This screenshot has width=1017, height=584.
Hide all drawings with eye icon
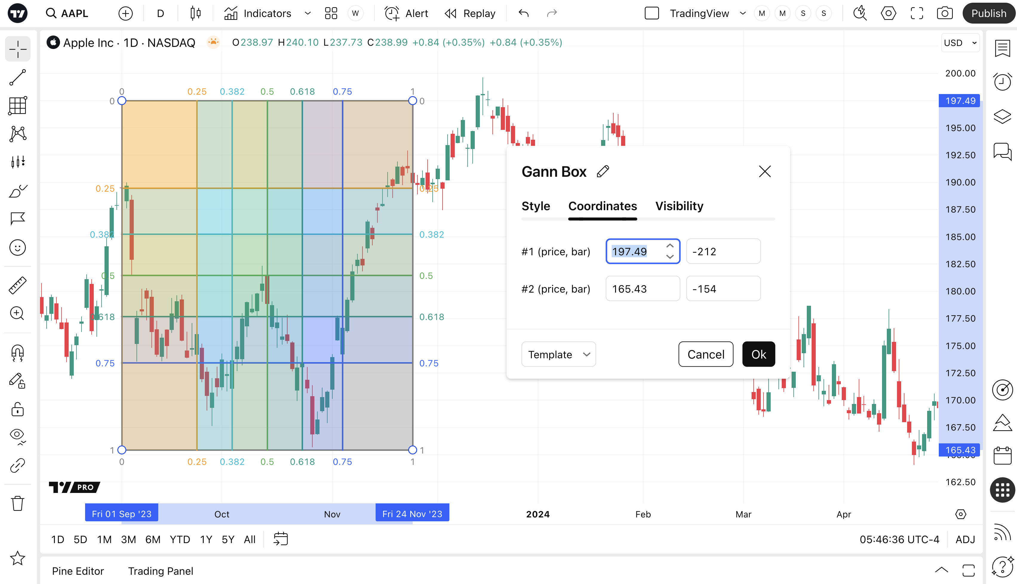click(x=18, y=436)
